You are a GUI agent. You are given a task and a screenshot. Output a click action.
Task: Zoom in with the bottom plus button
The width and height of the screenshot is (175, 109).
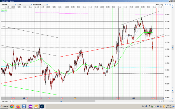170,101
